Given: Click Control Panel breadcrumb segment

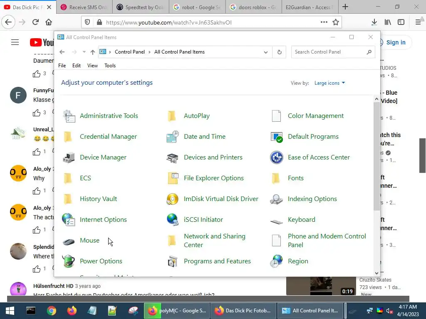Looking at the screenshot, I should (x=130, y=52).
